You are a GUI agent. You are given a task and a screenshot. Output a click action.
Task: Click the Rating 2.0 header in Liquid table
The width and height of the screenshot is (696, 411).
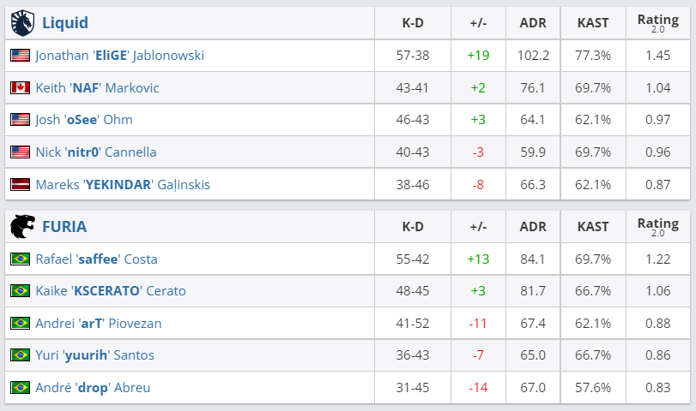point(657,23)
